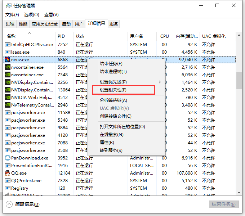The height and width of the screenshot is (216, 245).
Task: Switch to the 用户 tab
Action: pyautogui.click(x=79, y=24)
